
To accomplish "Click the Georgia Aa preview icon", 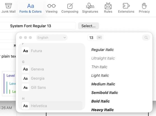I will click(25, 78).
